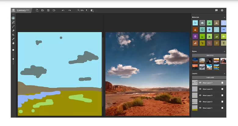
Task: Export the image using the export icon
Action: (x=54, y=10)
